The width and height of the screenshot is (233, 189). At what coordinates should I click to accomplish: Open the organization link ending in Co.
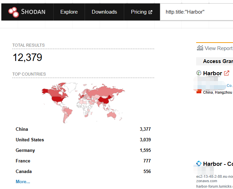pyautogui.click(x=230, y=85)
